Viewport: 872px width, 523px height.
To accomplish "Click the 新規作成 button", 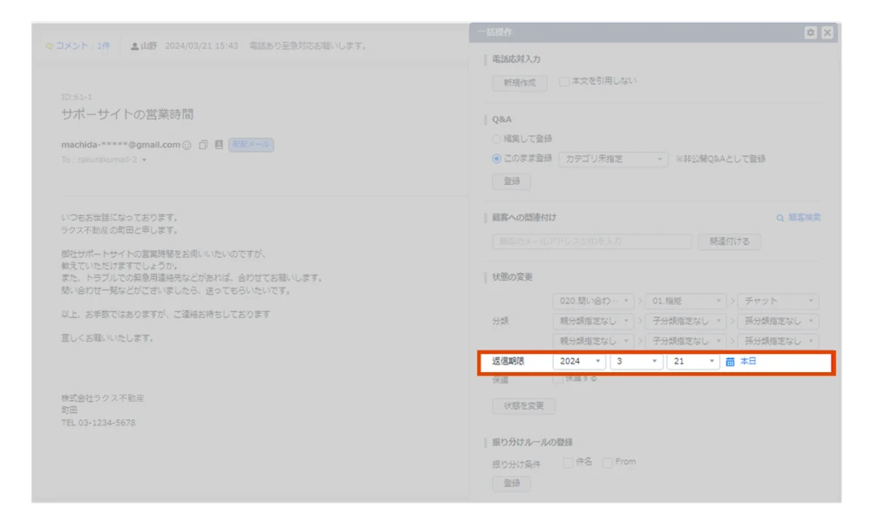I will coord(520,83).
